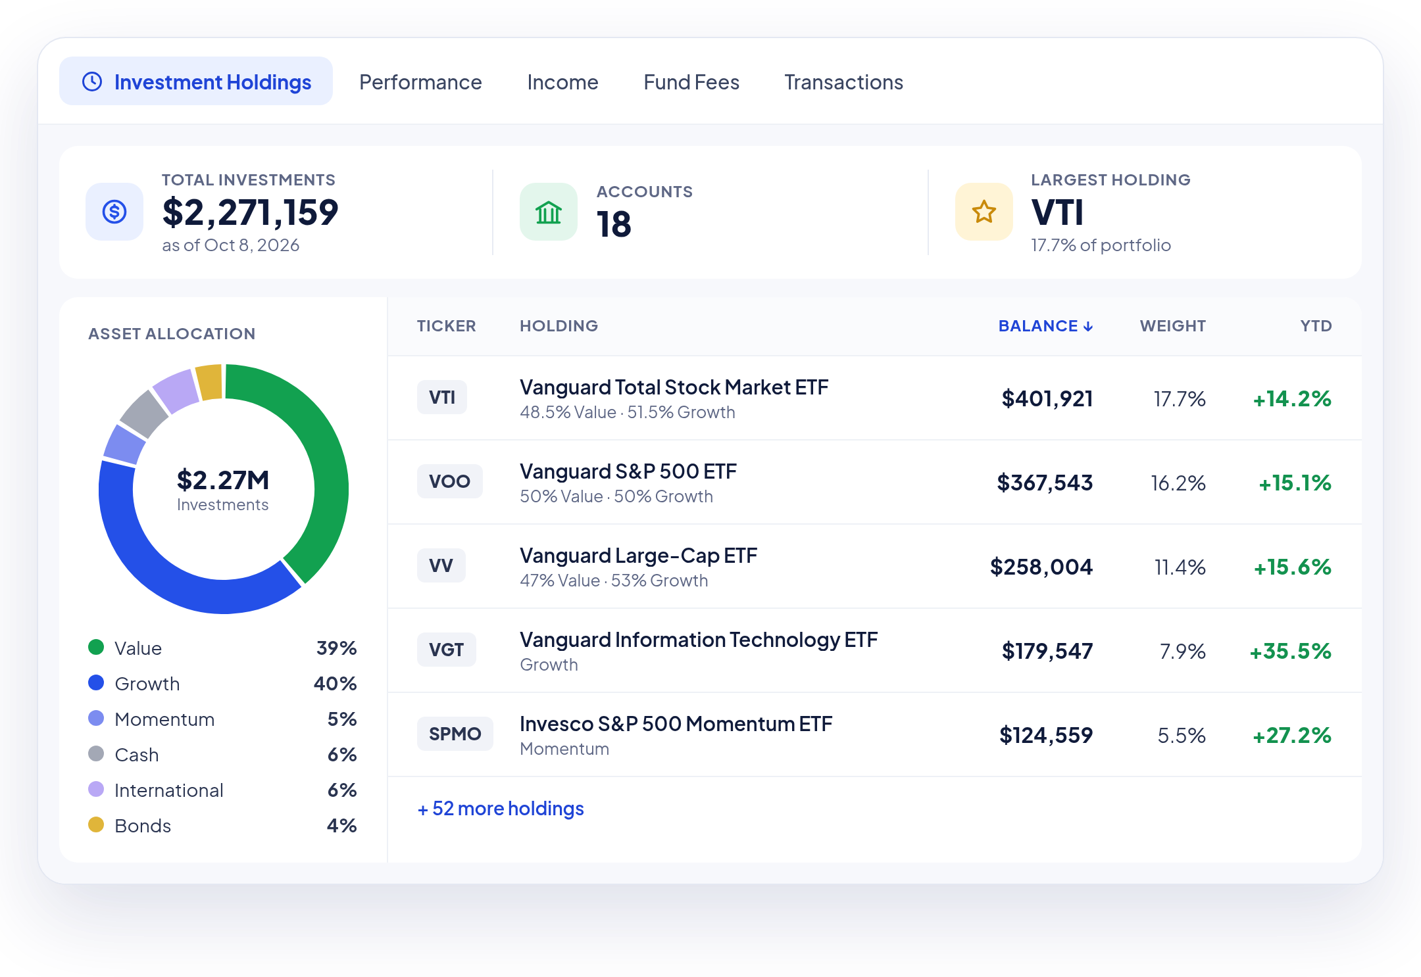Click the 17.7% of portfolio text
The width and height of the screenshot is (1421, 977).
point(1101,245)
